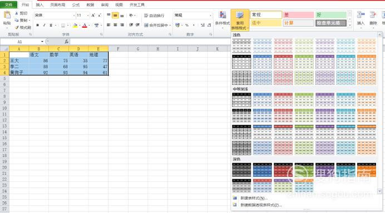Switch to the Formulas (公式) tab
385x213 pixels.
point(76,4)
